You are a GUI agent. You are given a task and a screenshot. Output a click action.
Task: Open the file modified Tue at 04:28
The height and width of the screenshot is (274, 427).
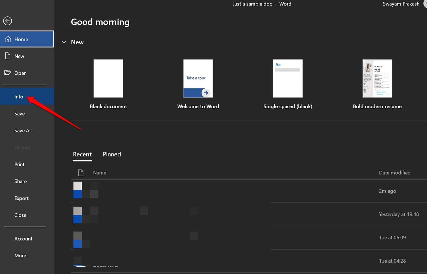coord(249,261)
